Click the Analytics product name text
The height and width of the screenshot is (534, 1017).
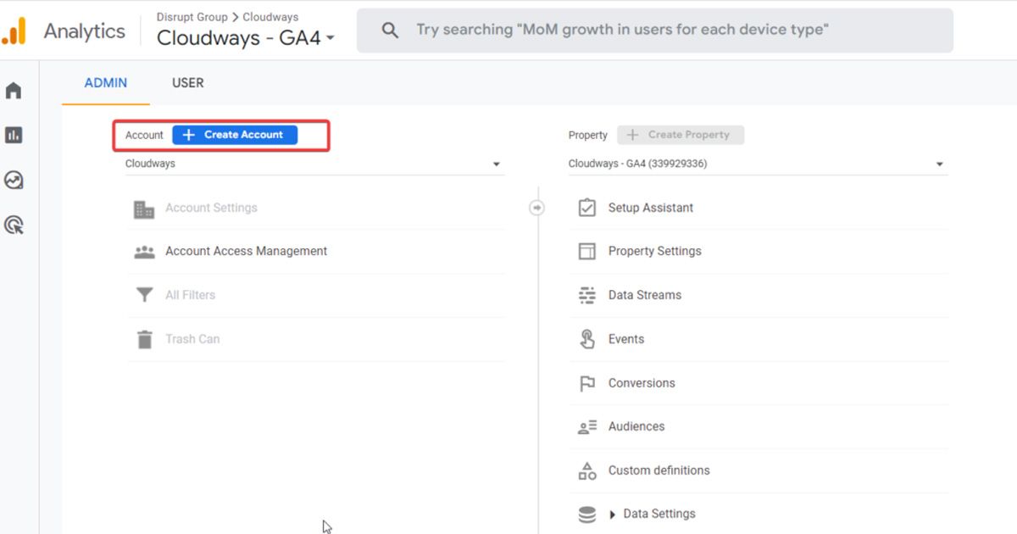(84, 31)
